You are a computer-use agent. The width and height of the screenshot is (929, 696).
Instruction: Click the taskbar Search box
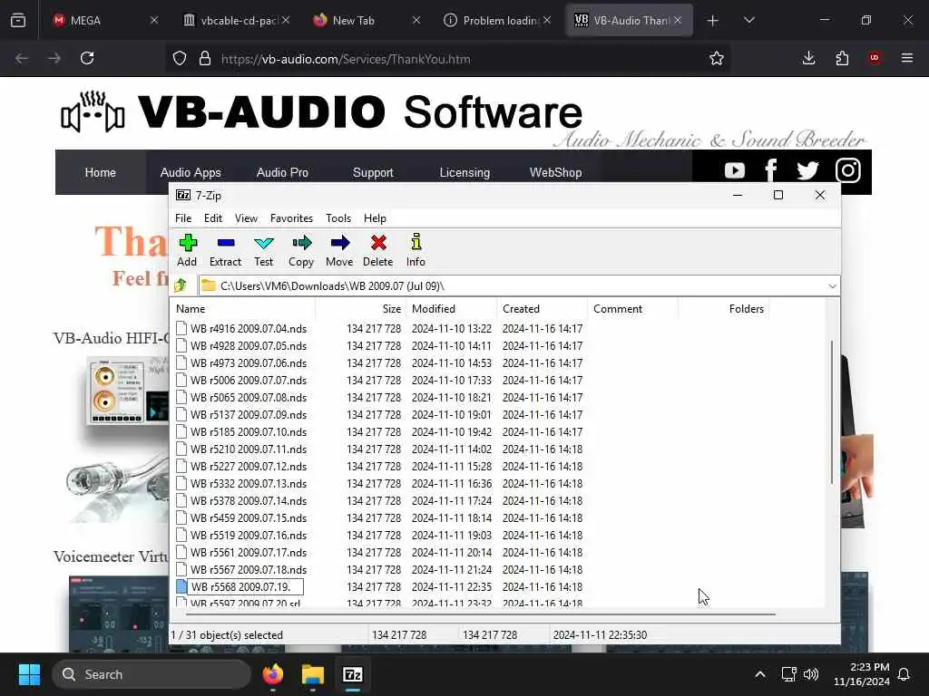152,674
